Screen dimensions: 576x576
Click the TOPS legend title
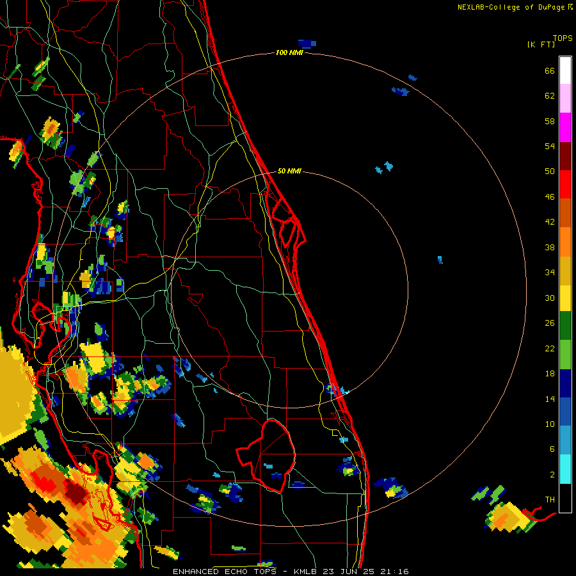point(563,38)
